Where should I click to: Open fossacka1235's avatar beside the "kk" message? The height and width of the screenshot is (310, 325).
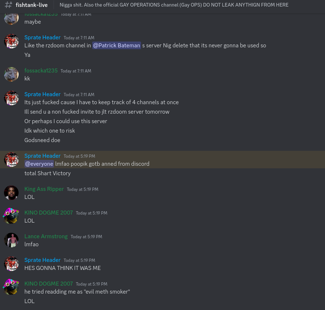[11, 74]
